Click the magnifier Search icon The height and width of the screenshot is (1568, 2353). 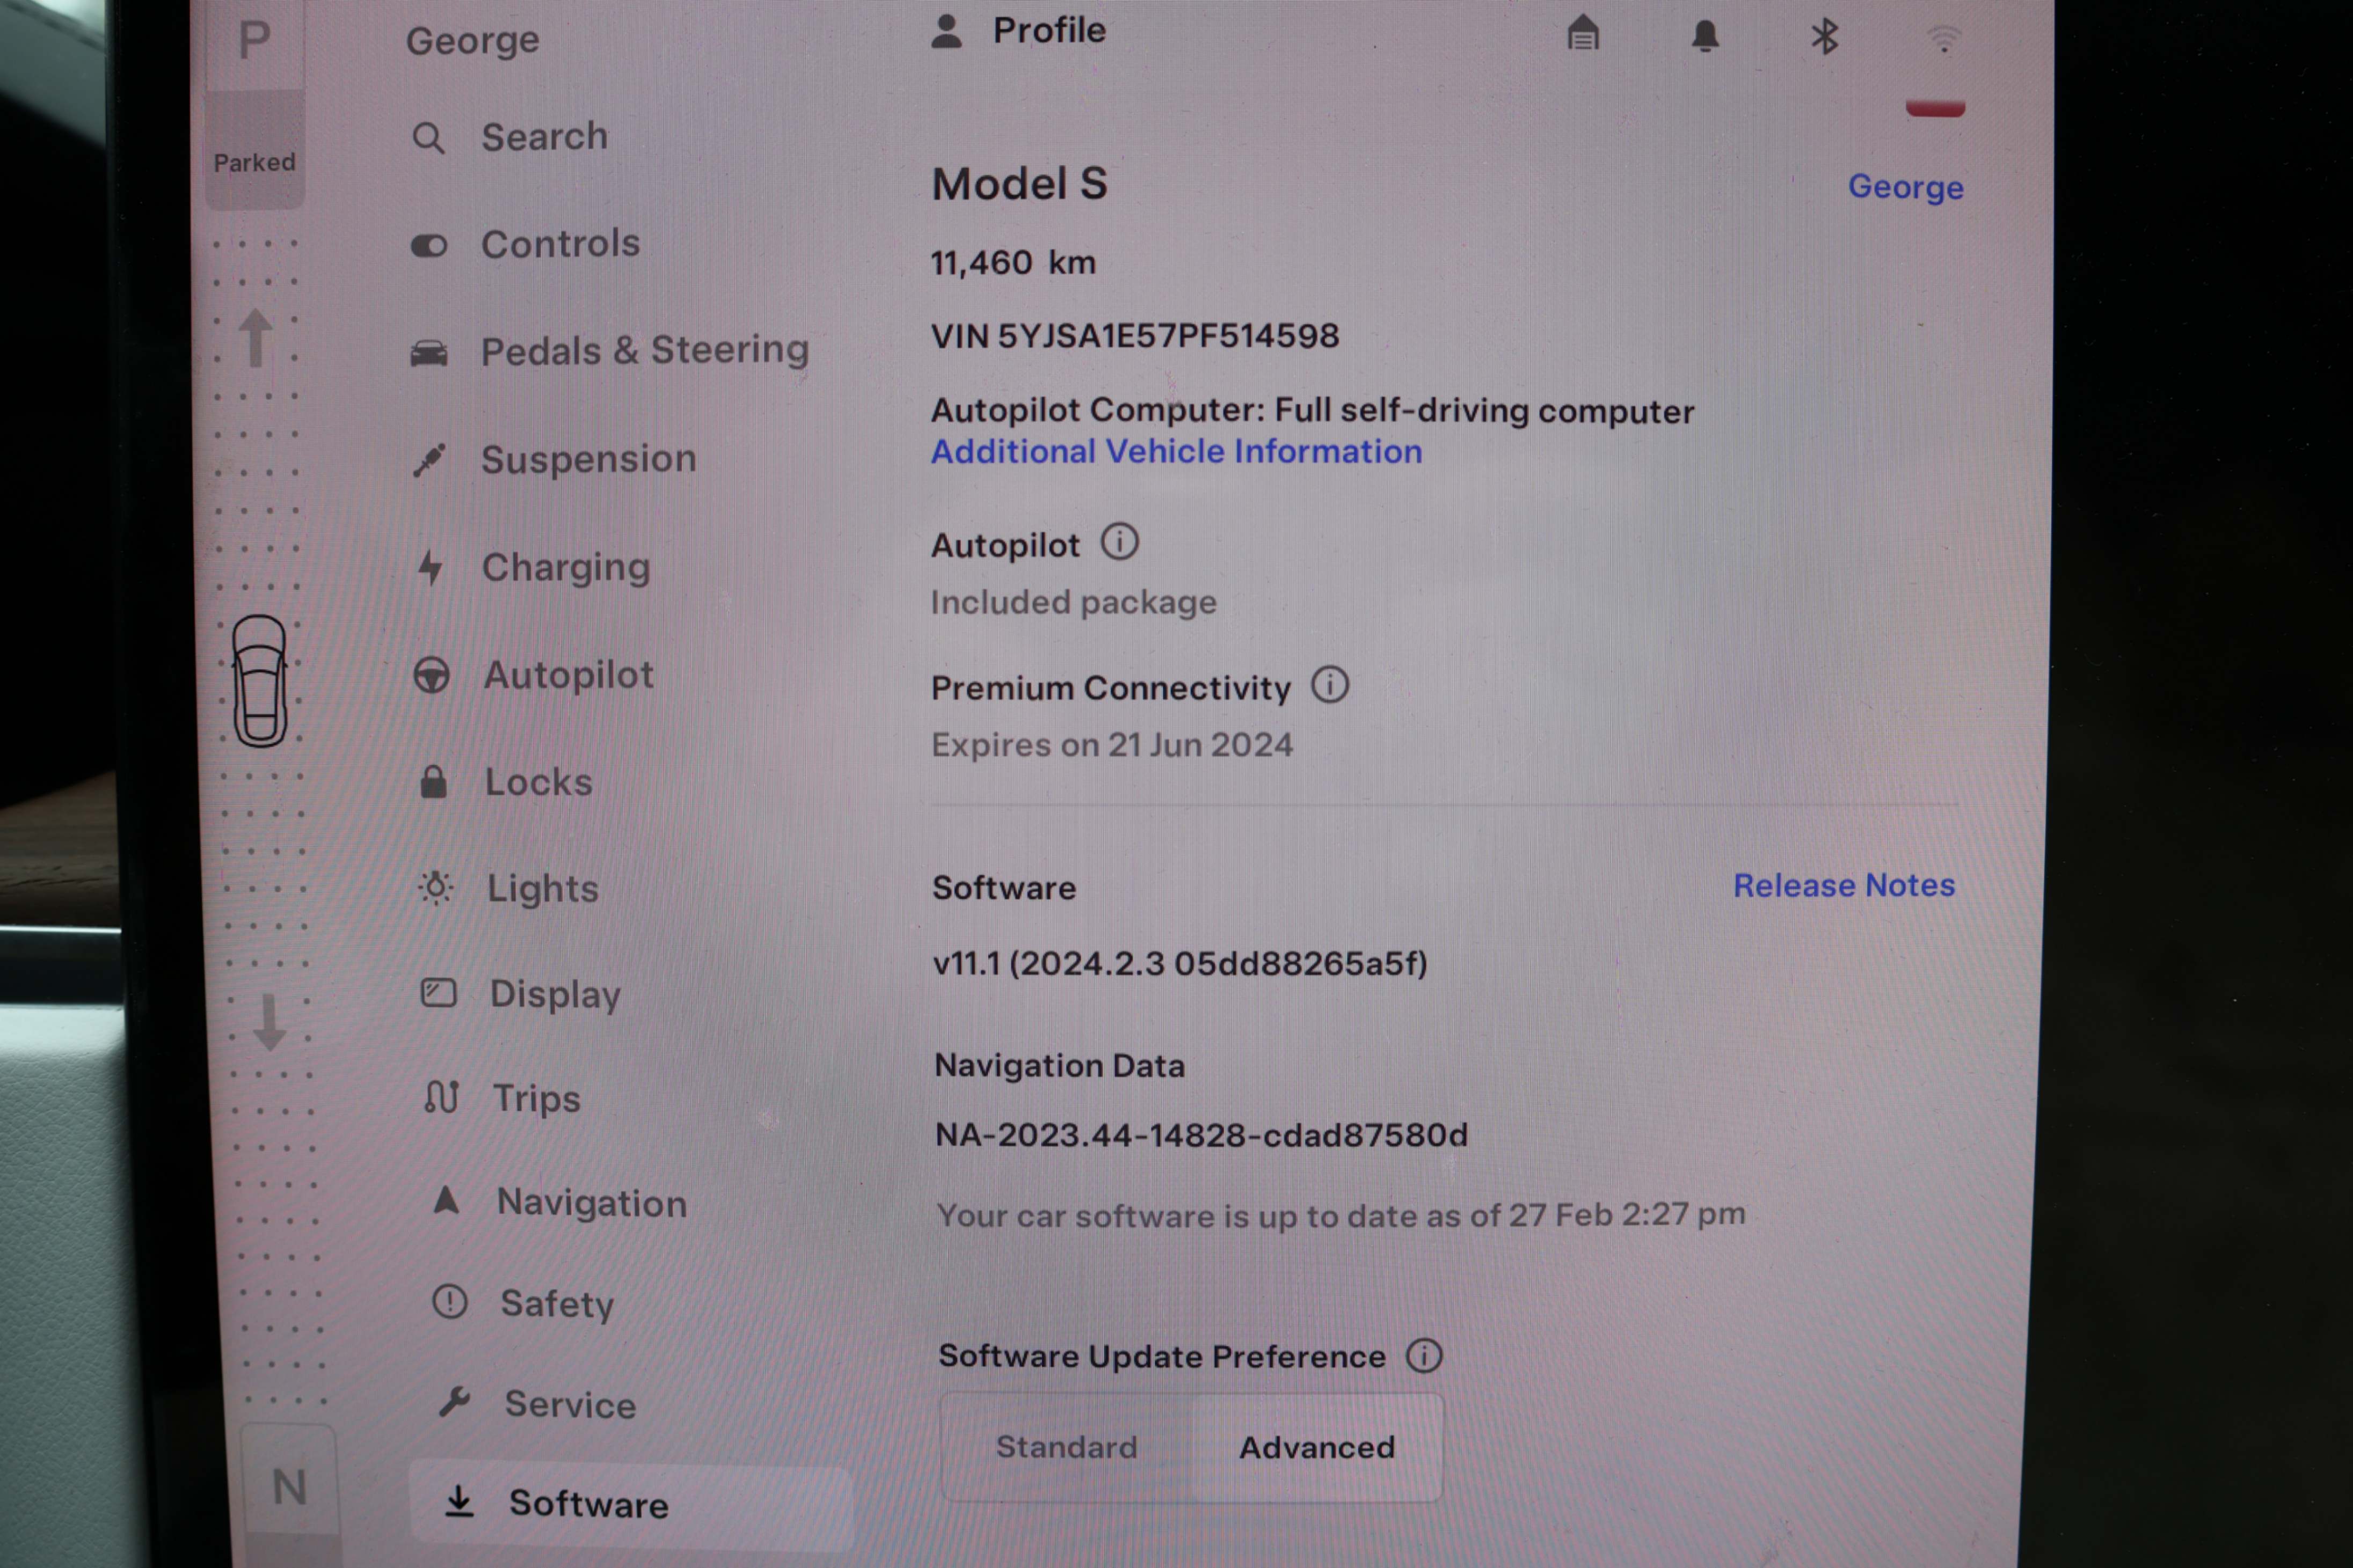tap(429, 138)
